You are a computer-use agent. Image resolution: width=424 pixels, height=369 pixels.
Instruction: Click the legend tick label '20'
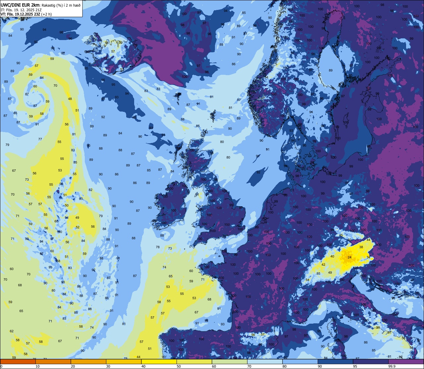click(73, 366)
